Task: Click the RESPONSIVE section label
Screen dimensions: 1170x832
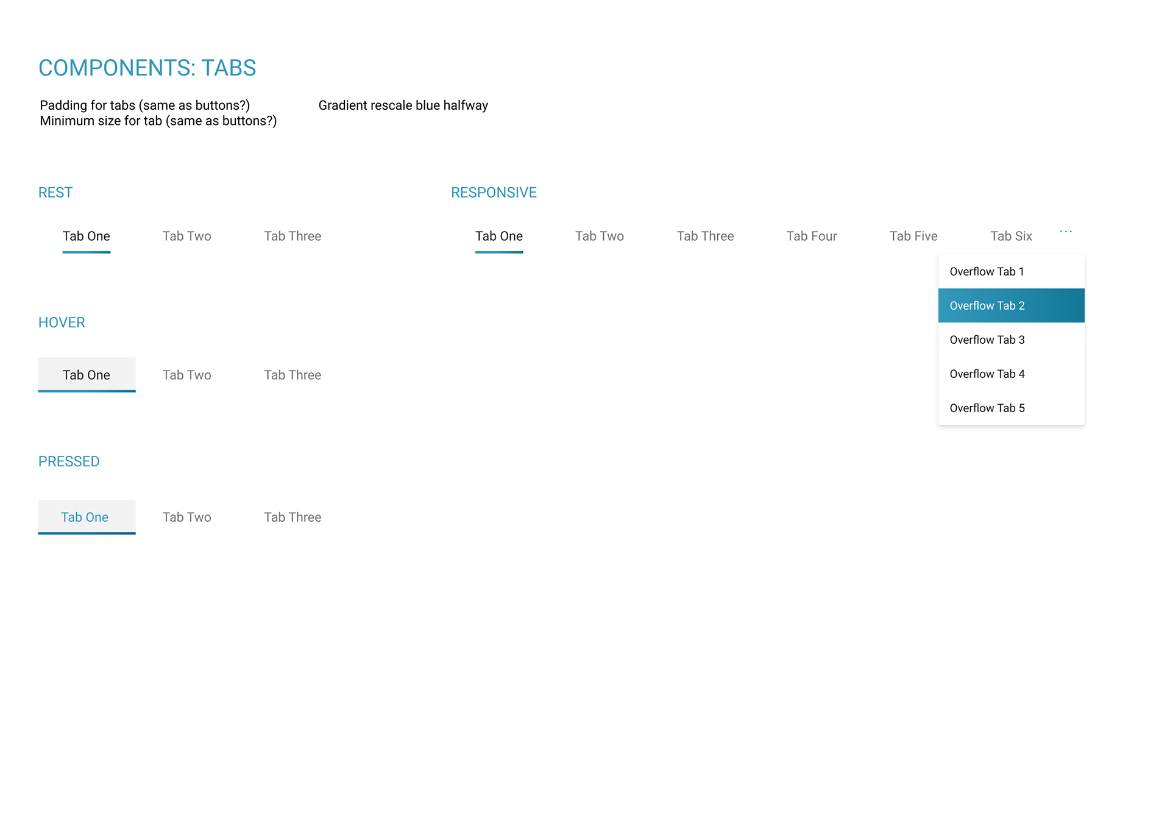Action: (494, 193)
